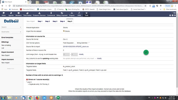This screenshot has height=100, width=178.
Task: Open the Billing | Payment module
Action: pos(62,14)
